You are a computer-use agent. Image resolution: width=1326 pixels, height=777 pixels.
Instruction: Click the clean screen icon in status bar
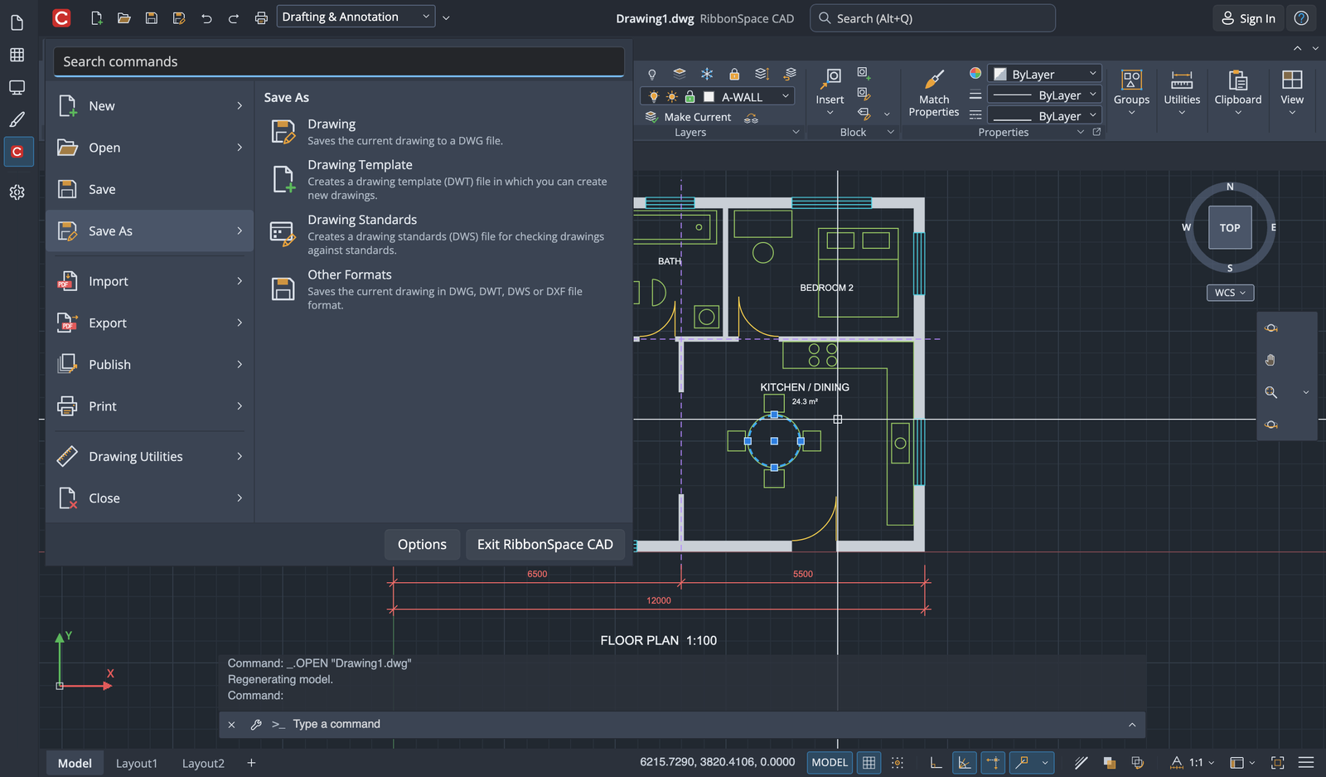pyautogui.click(x=1277, y=762)
